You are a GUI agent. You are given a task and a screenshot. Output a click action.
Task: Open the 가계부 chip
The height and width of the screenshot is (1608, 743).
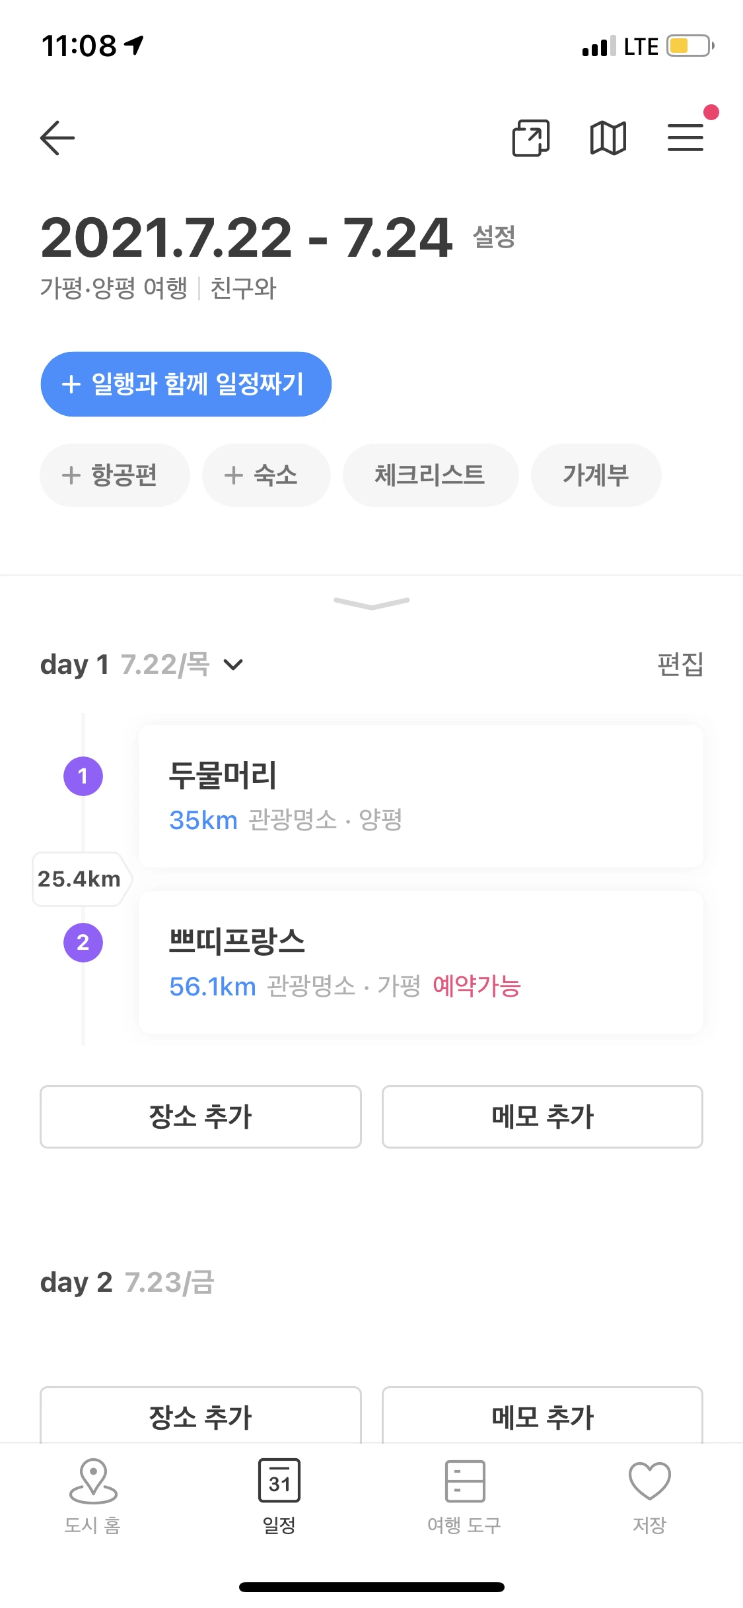click(596, 475)
